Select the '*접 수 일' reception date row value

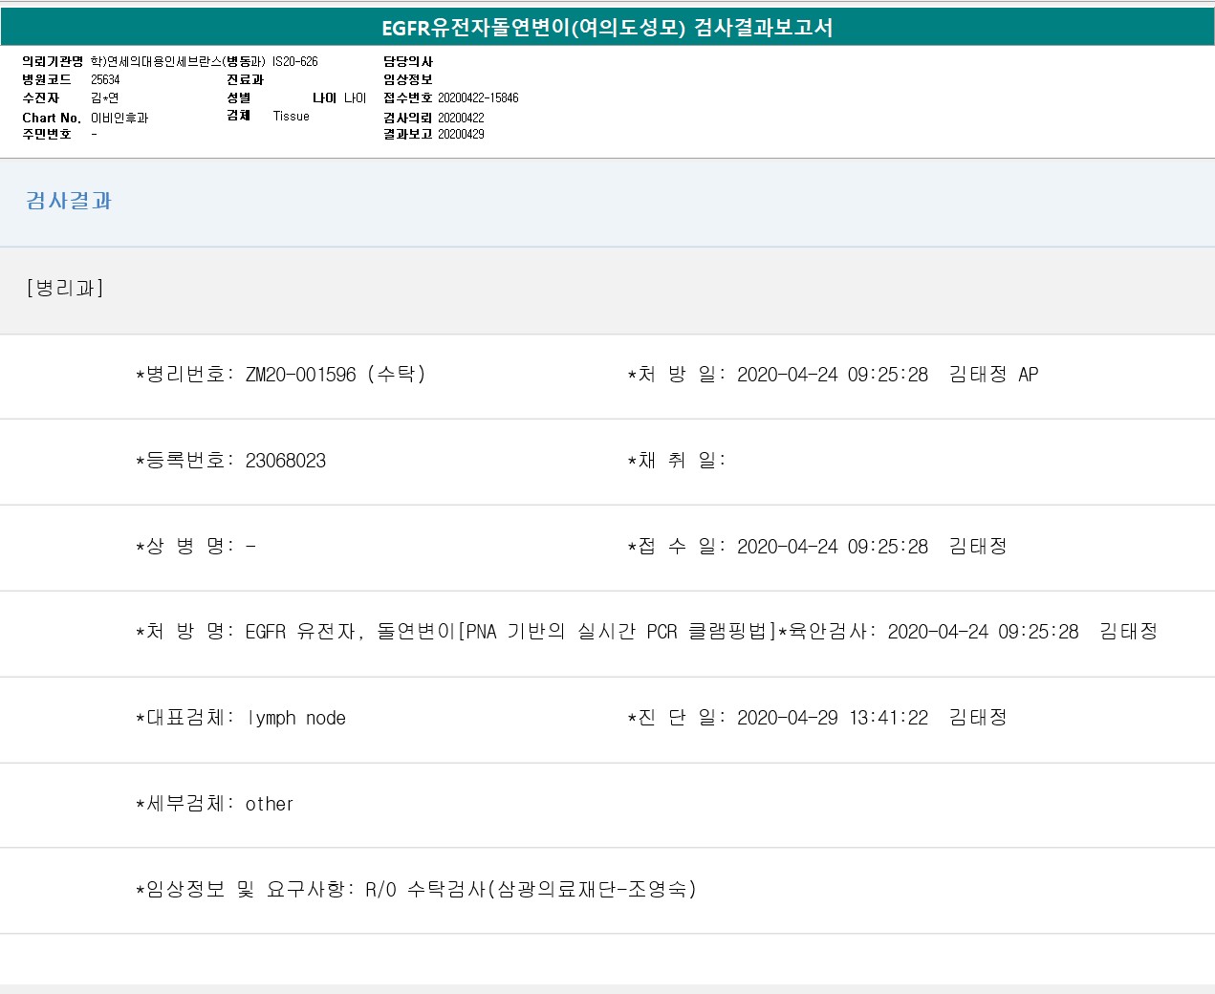(872, 547)
